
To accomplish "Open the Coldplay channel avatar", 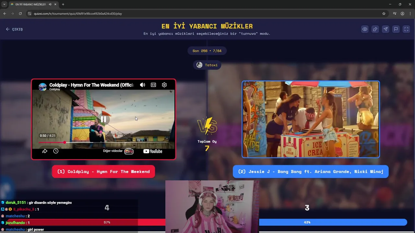I will (42, 87).
